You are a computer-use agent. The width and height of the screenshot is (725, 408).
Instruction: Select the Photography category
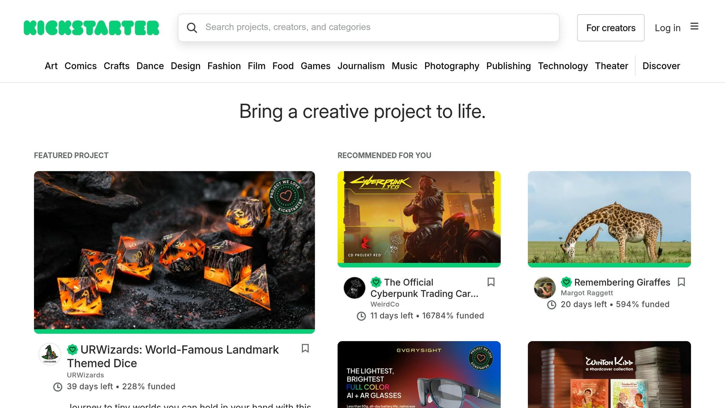(x=452, y=66)
